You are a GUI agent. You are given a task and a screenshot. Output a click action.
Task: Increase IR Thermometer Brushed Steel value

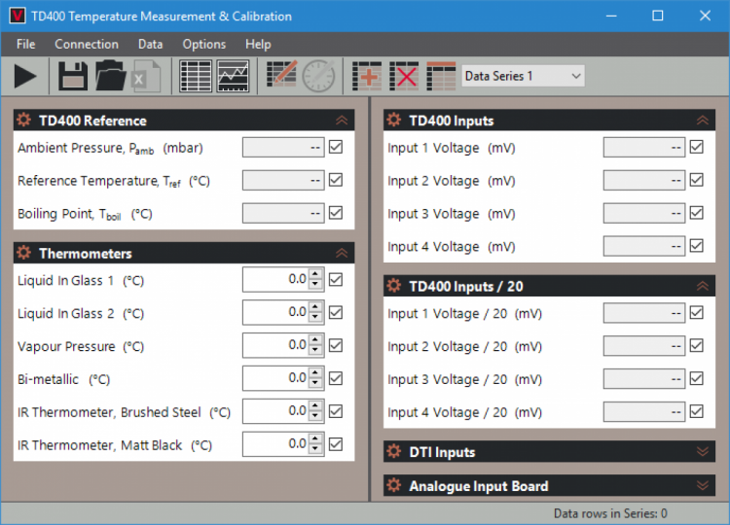[315, 406]
